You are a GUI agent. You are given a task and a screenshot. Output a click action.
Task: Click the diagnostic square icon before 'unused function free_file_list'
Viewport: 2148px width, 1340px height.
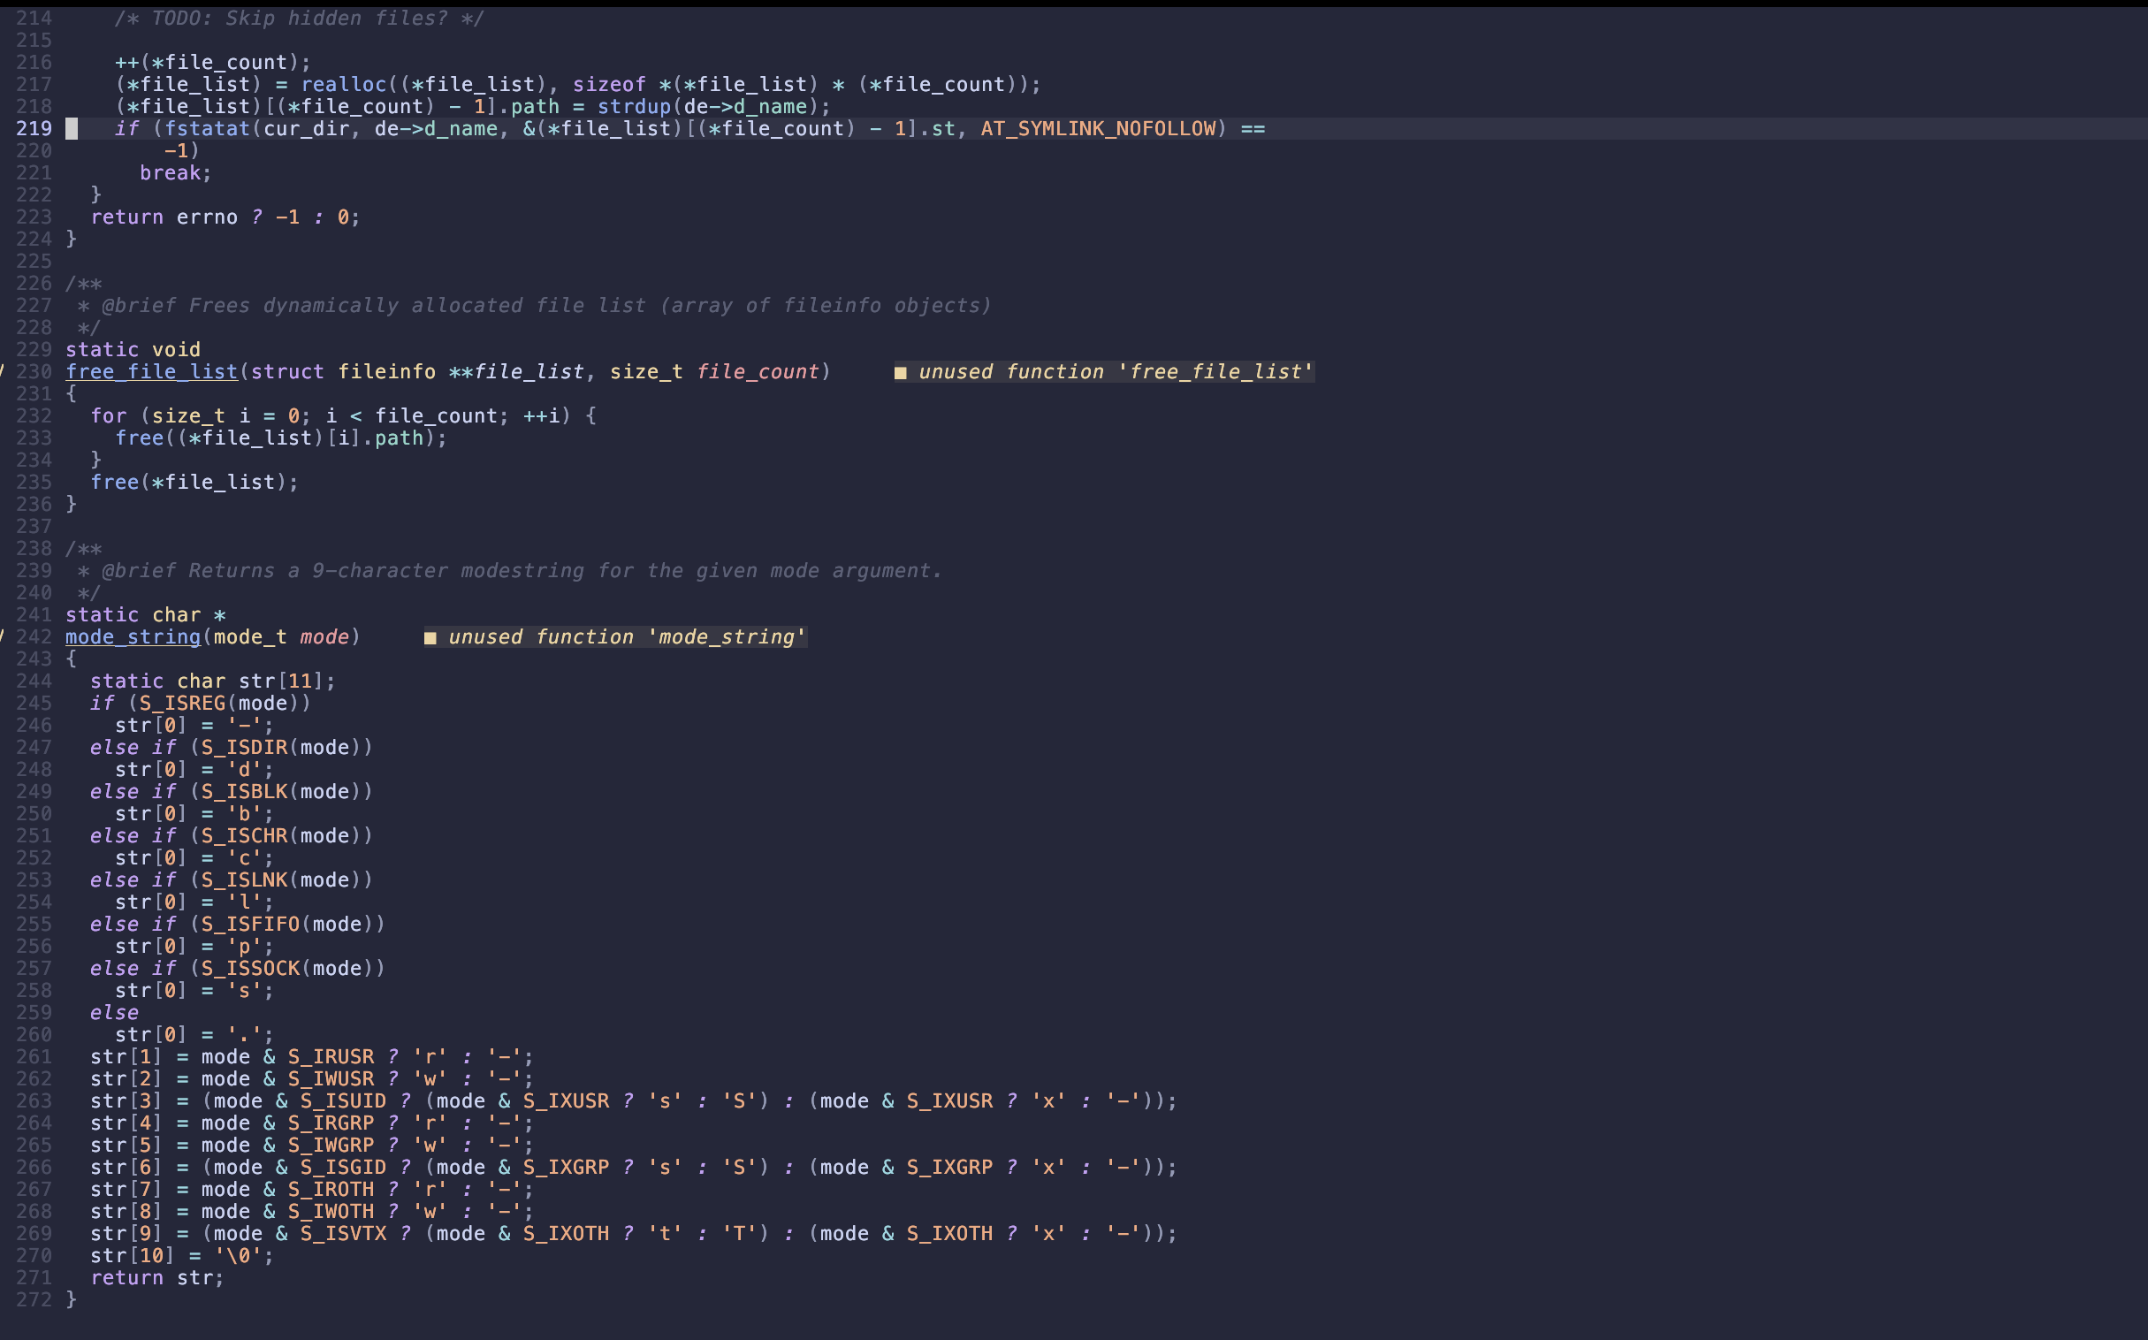(x=901, y=371)
